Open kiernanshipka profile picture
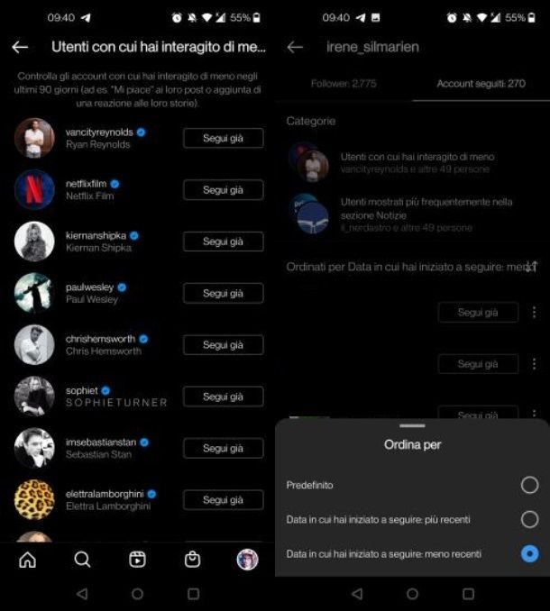Viewport: 550px width, 611px height. pos(34,242)
